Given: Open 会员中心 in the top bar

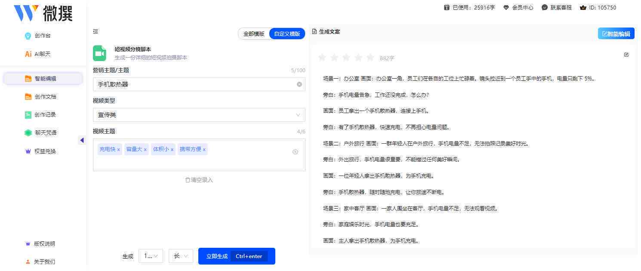Looking at the screenshot, I should click(x=518, y=7).
